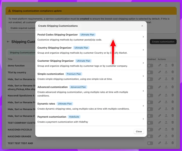Click the Premium Plan badge
This screenshot has width=182, height=151.
[74, 74]
